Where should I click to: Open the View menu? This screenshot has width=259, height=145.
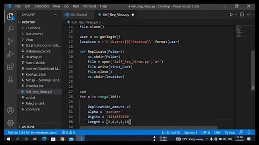(56, 6)
